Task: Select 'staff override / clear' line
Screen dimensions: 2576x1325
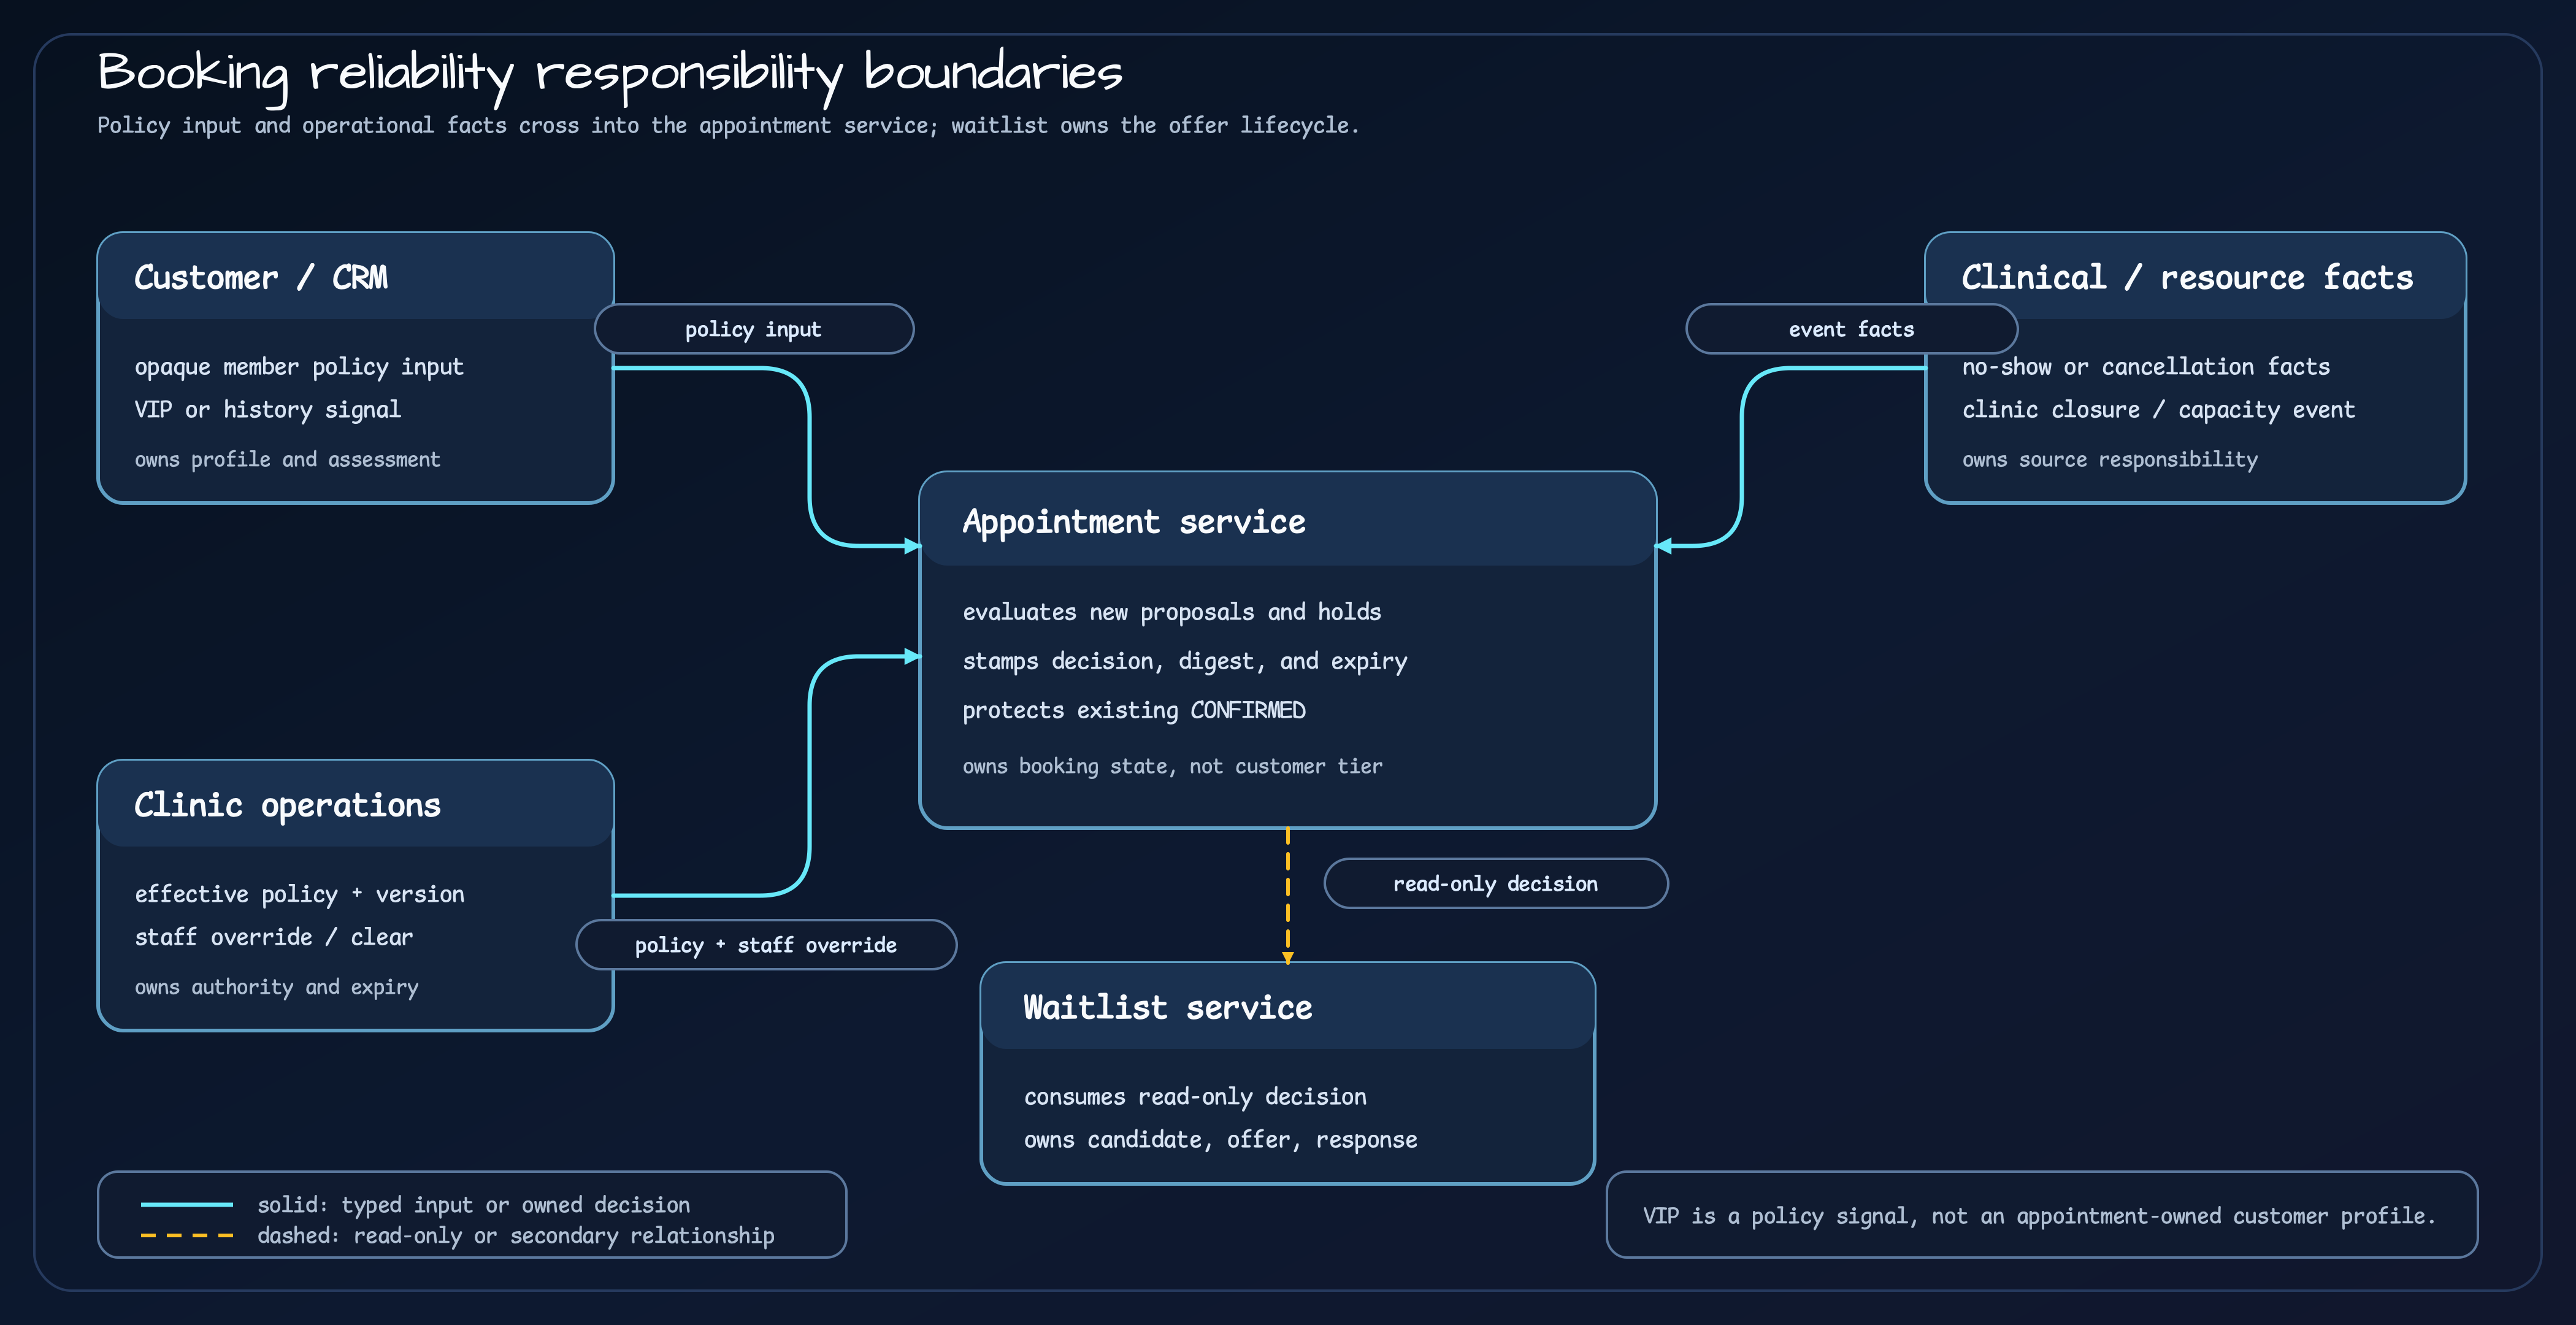Action: [x=274, y=937]
